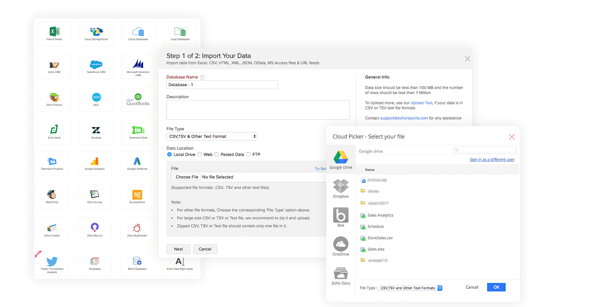The width and height of the screenshot is (610, 307).
Task: Click the Name column header
Action: [x=370, y=170]
